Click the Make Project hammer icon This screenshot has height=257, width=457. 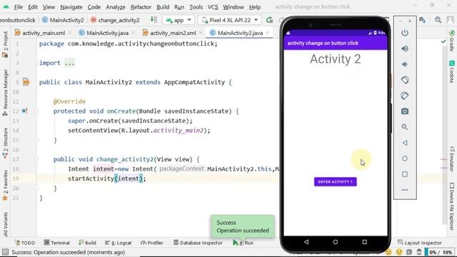click(x=154, y=20)
